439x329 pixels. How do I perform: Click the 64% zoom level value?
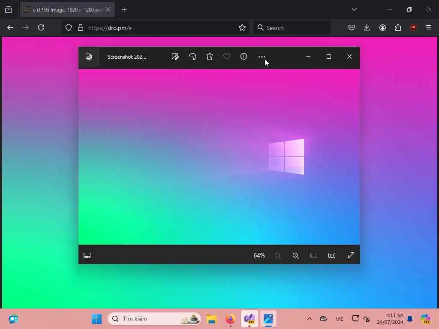(x=259, y=255)
